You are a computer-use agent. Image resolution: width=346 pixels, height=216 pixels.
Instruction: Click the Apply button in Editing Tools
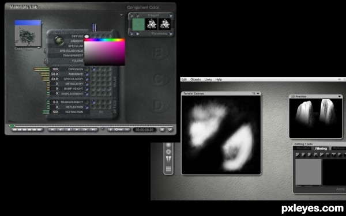[x=340, y=189]
